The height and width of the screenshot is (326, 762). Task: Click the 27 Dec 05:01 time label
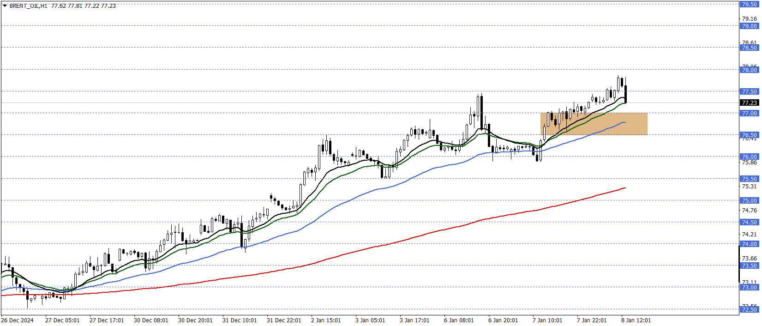point(62,320)
